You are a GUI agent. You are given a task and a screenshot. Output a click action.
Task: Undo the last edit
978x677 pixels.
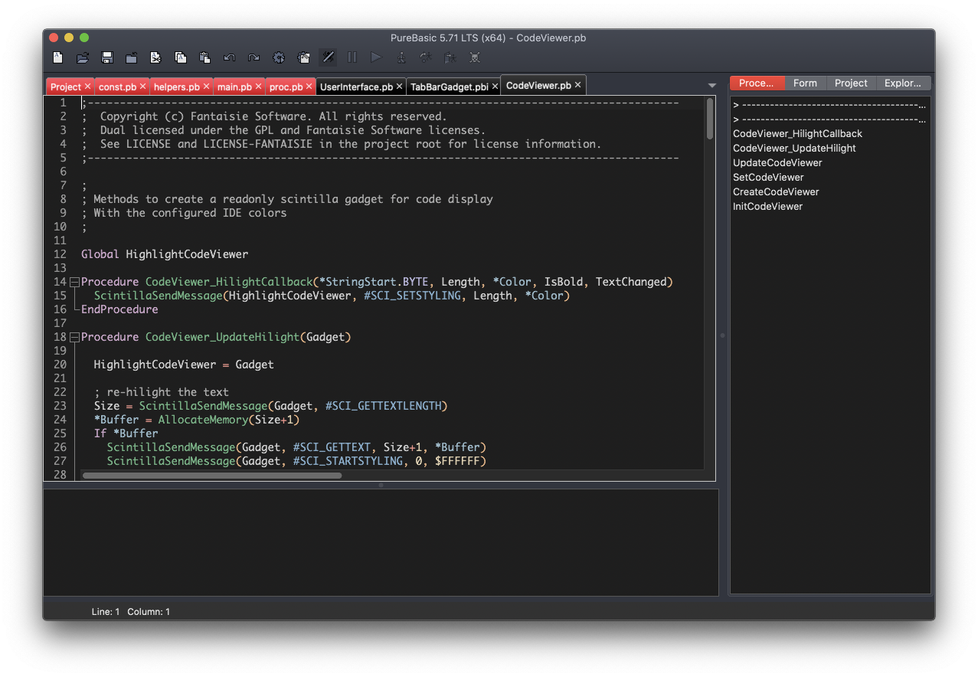pyautogui.click(x=230, y=57)
